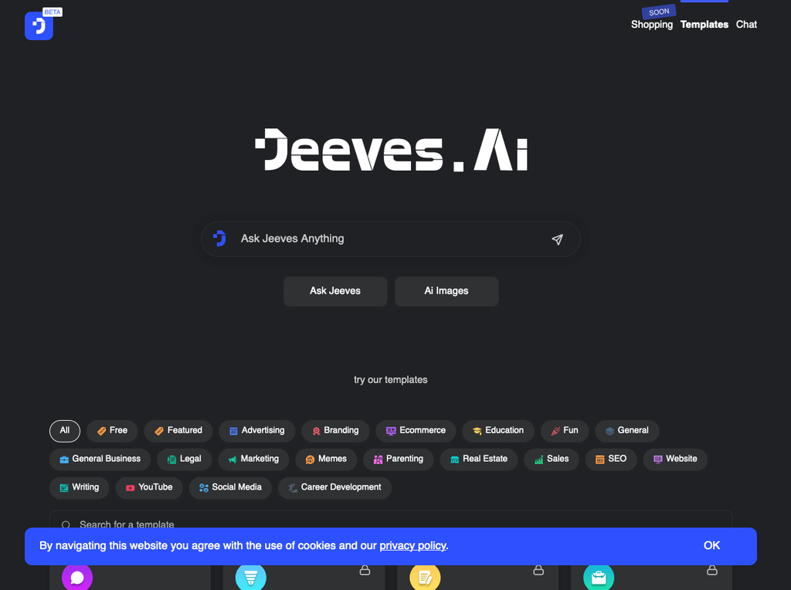
Task: Click the Search for a template field
Action: click(x=232, y=524)
